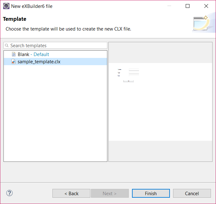Image resolution: width=216 pixels, height=204 pixels.
Task: Click the wizard banner image in the header
Action: click(x=200, y=24)
